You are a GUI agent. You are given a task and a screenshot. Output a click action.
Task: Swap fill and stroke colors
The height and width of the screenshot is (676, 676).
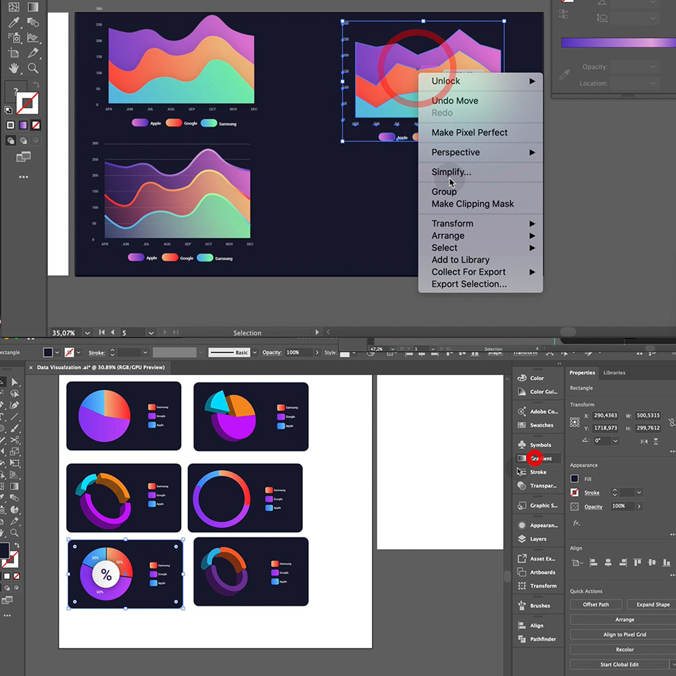pyautogui.click(x=37, y=84)
